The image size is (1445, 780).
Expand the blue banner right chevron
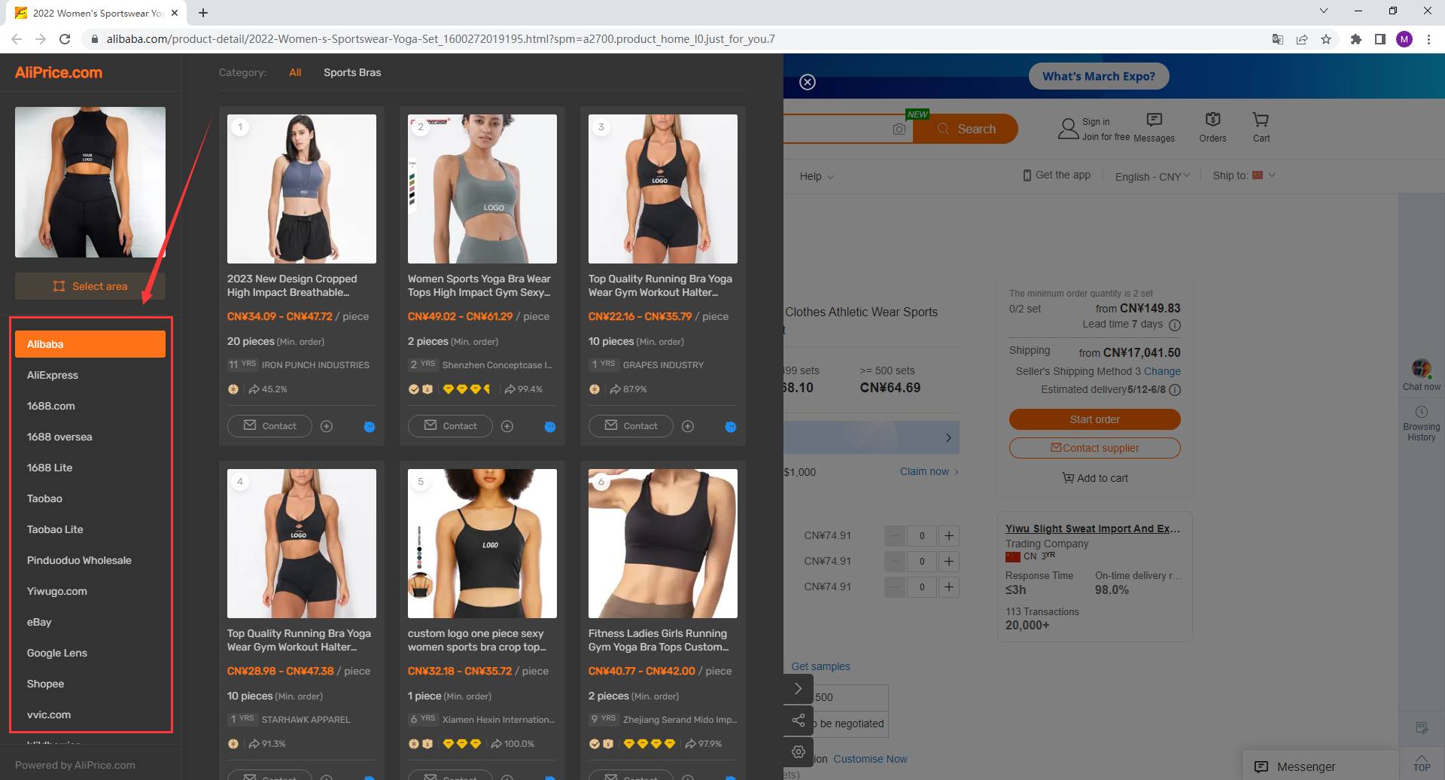(948, 438)
